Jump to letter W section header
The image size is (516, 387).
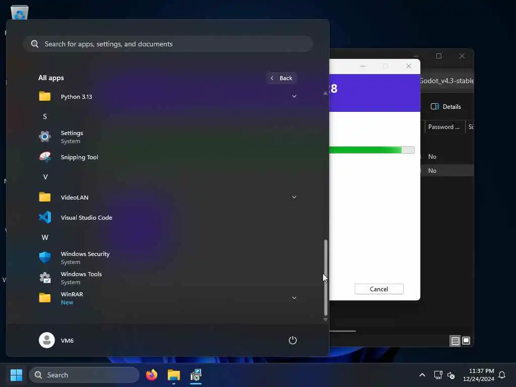[45, 238]
